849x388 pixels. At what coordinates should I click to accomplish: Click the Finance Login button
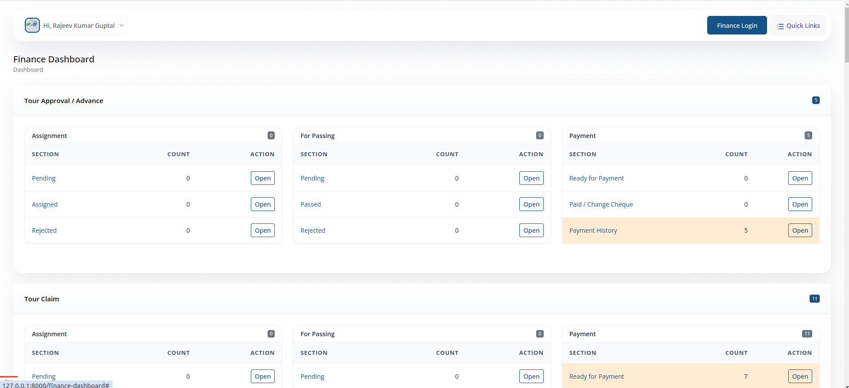click(x=737, y=25)
